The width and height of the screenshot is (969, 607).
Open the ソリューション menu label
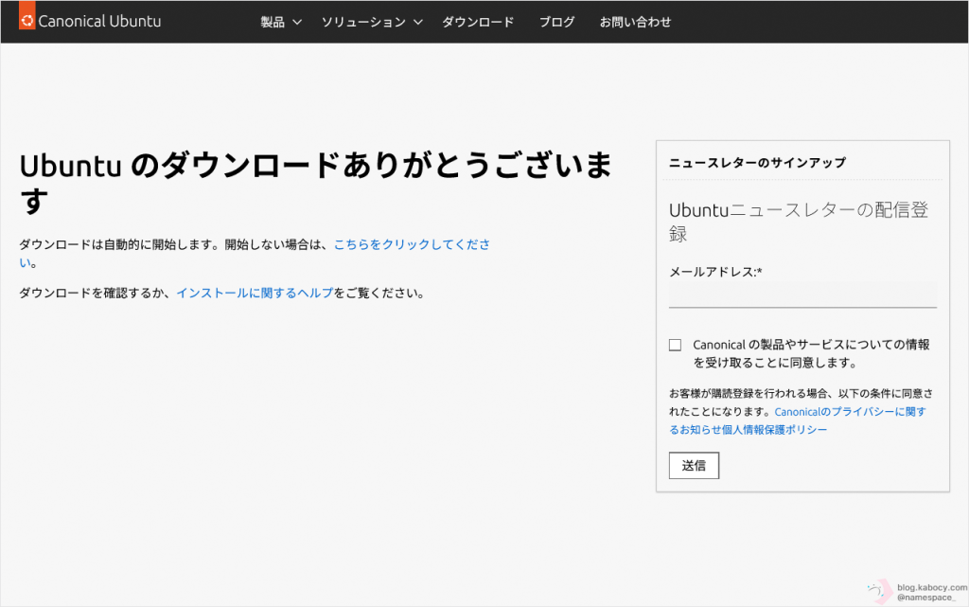363,22
